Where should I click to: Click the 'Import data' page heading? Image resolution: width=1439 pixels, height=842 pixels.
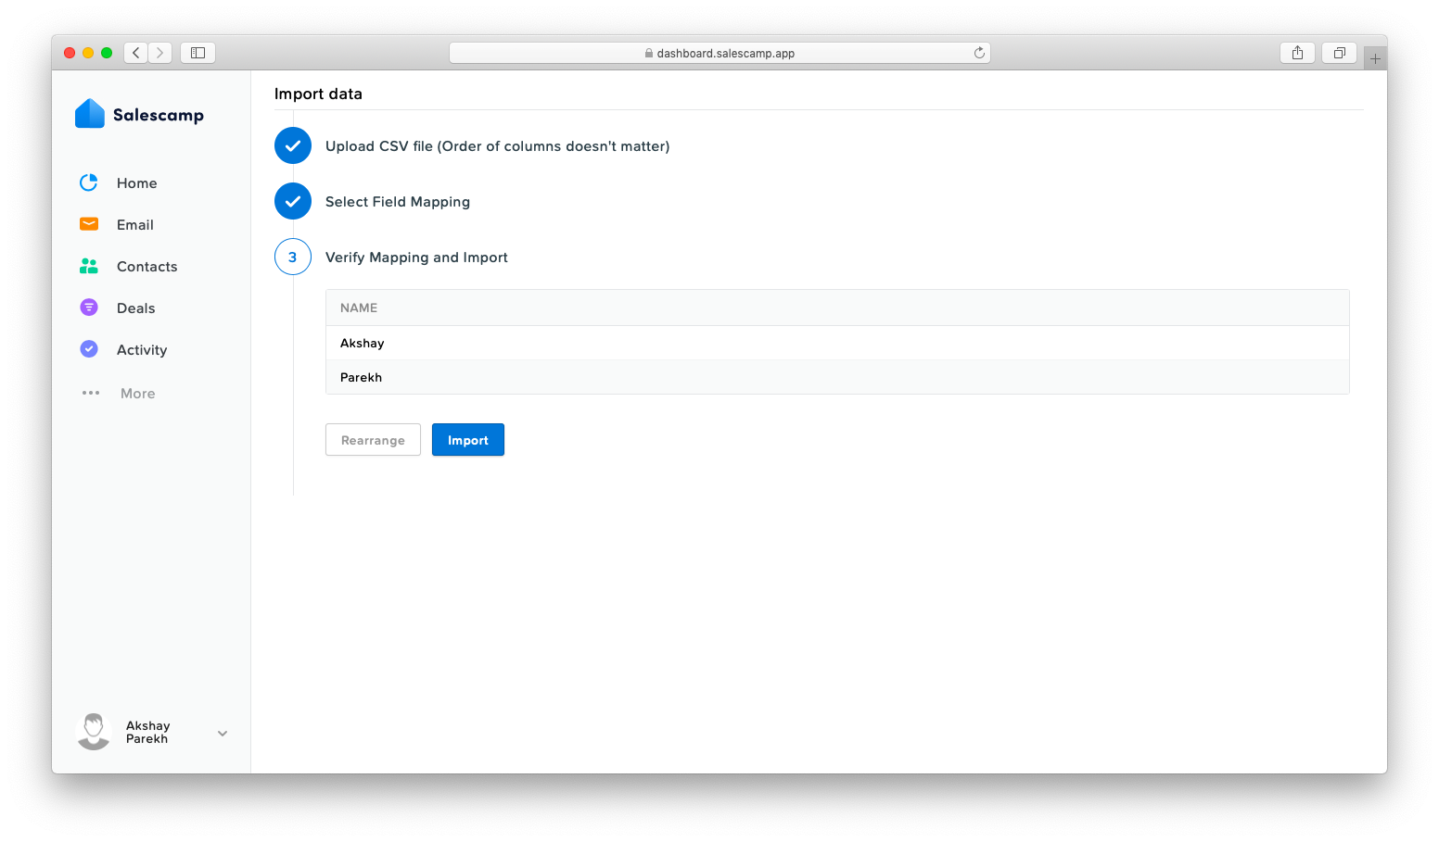point(318,94)
